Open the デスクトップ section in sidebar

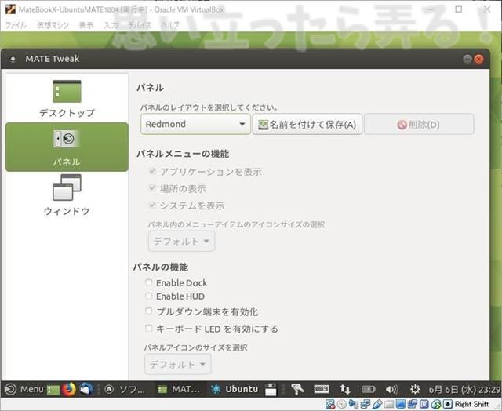click(67, 98)
